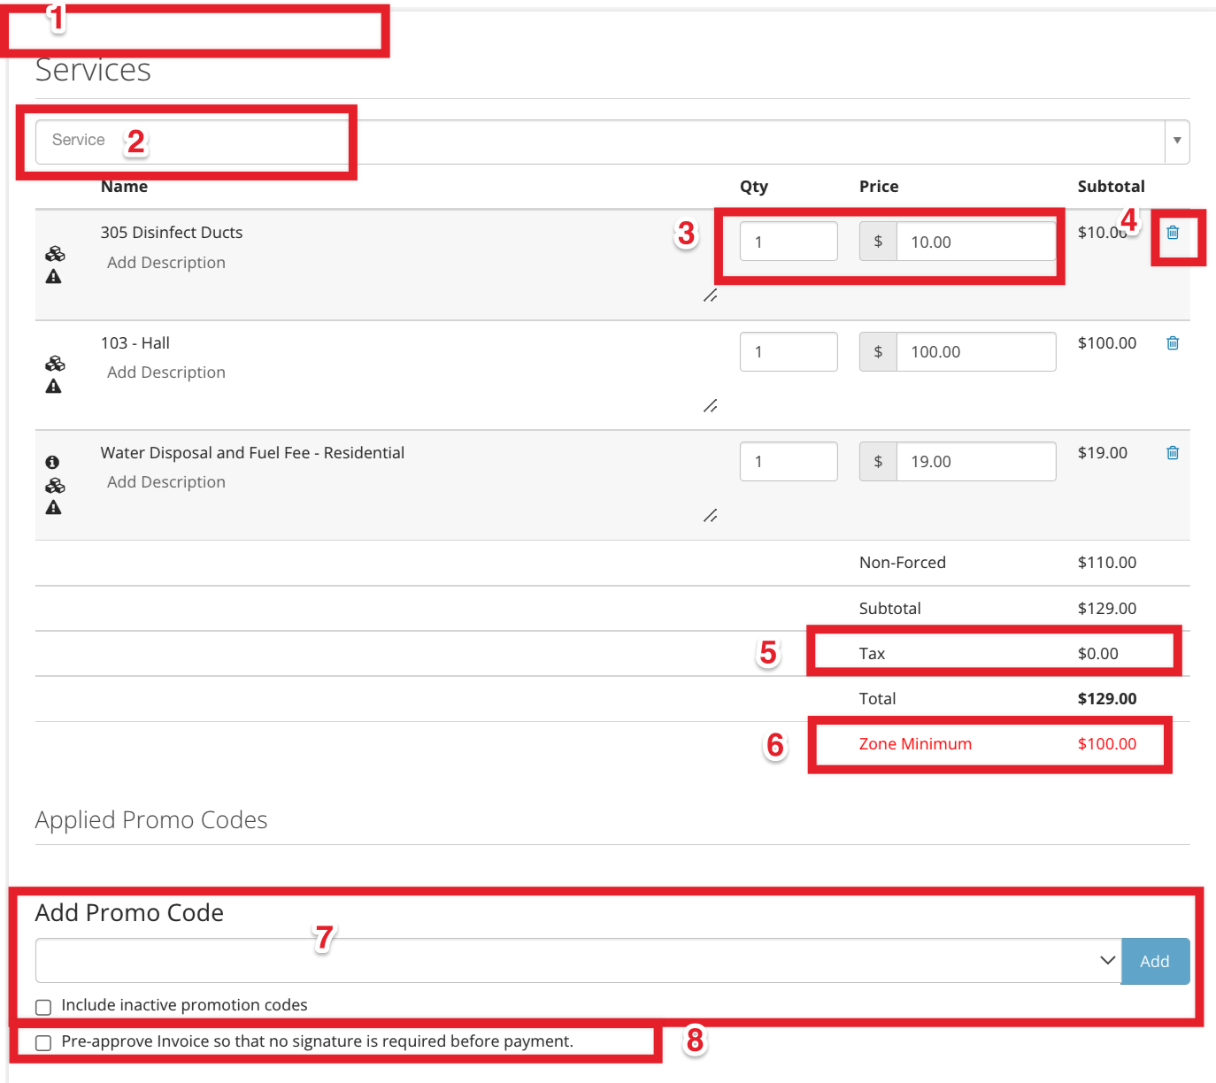Click the resize handle of 305 Disinfect Ducts description
1216x1083 pixels.
pyautogui.click(x=710, y=296)
